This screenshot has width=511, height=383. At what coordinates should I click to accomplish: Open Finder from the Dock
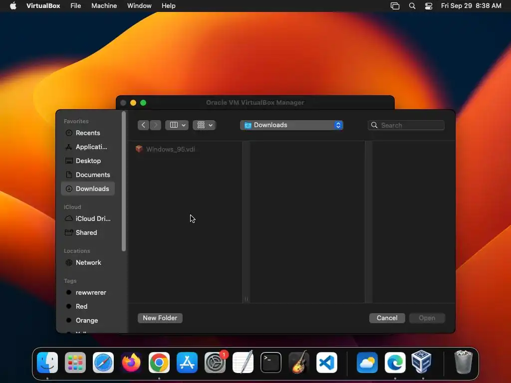pyautogui.click(x=47, y=363)
